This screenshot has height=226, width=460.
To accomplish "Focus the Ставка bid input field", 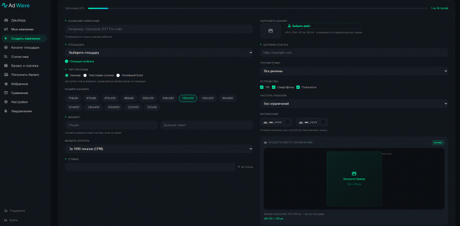I will point(150,167).
